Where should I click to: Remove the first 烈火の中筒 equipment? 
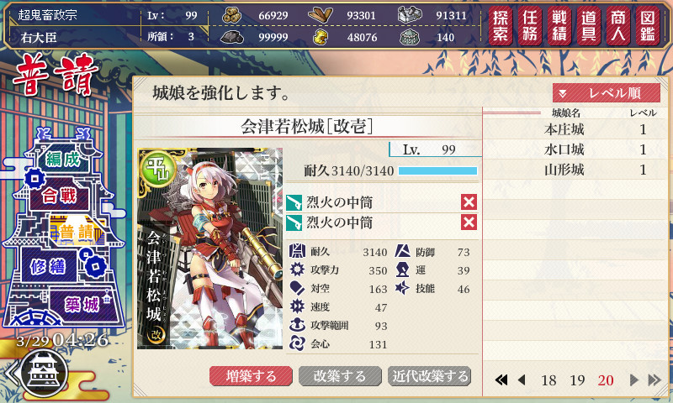[469, 201]
